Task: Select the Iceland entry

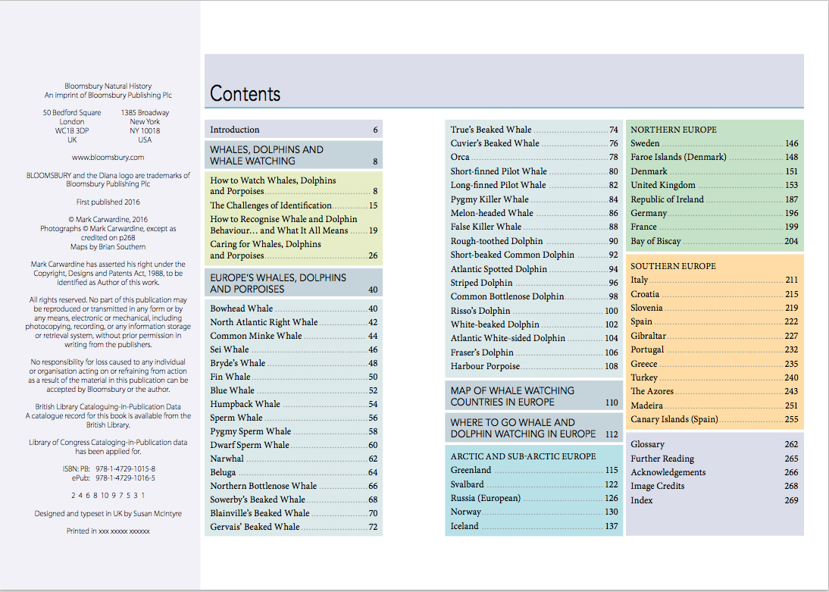Action: [534, 526]
